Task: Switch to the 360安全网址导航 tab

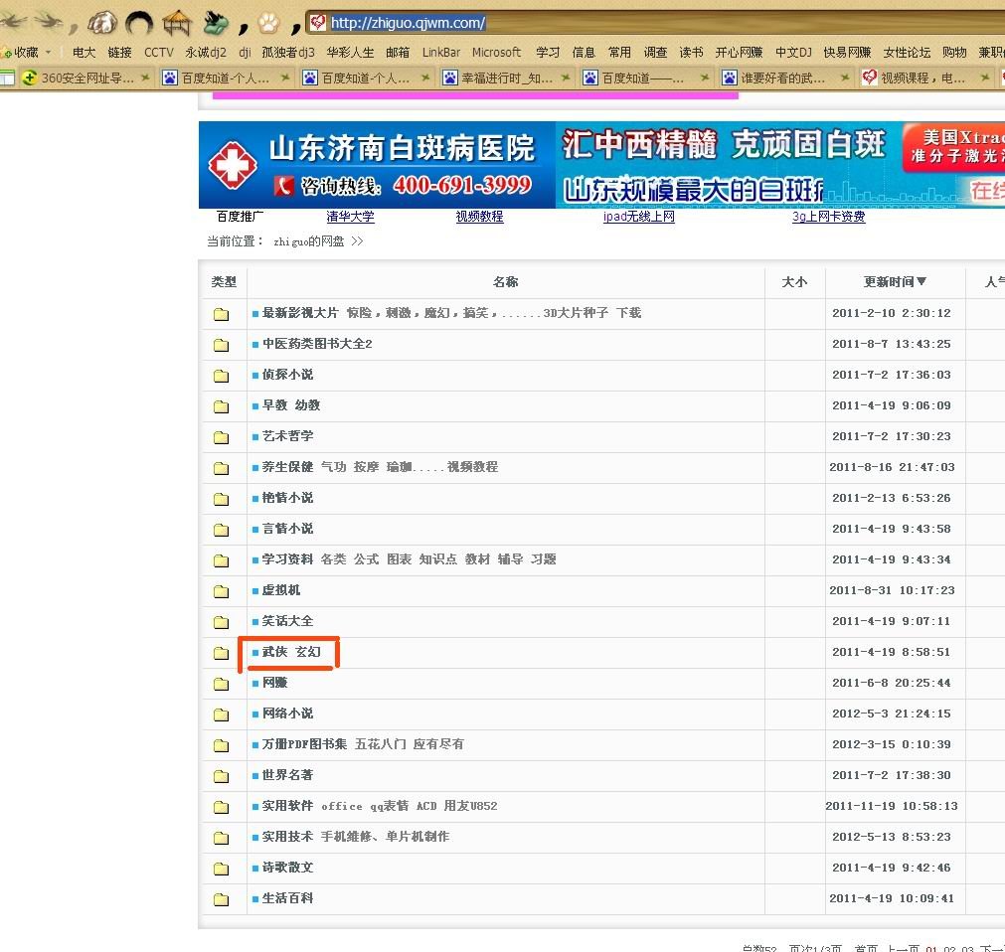Action: [x=86, y=78]
